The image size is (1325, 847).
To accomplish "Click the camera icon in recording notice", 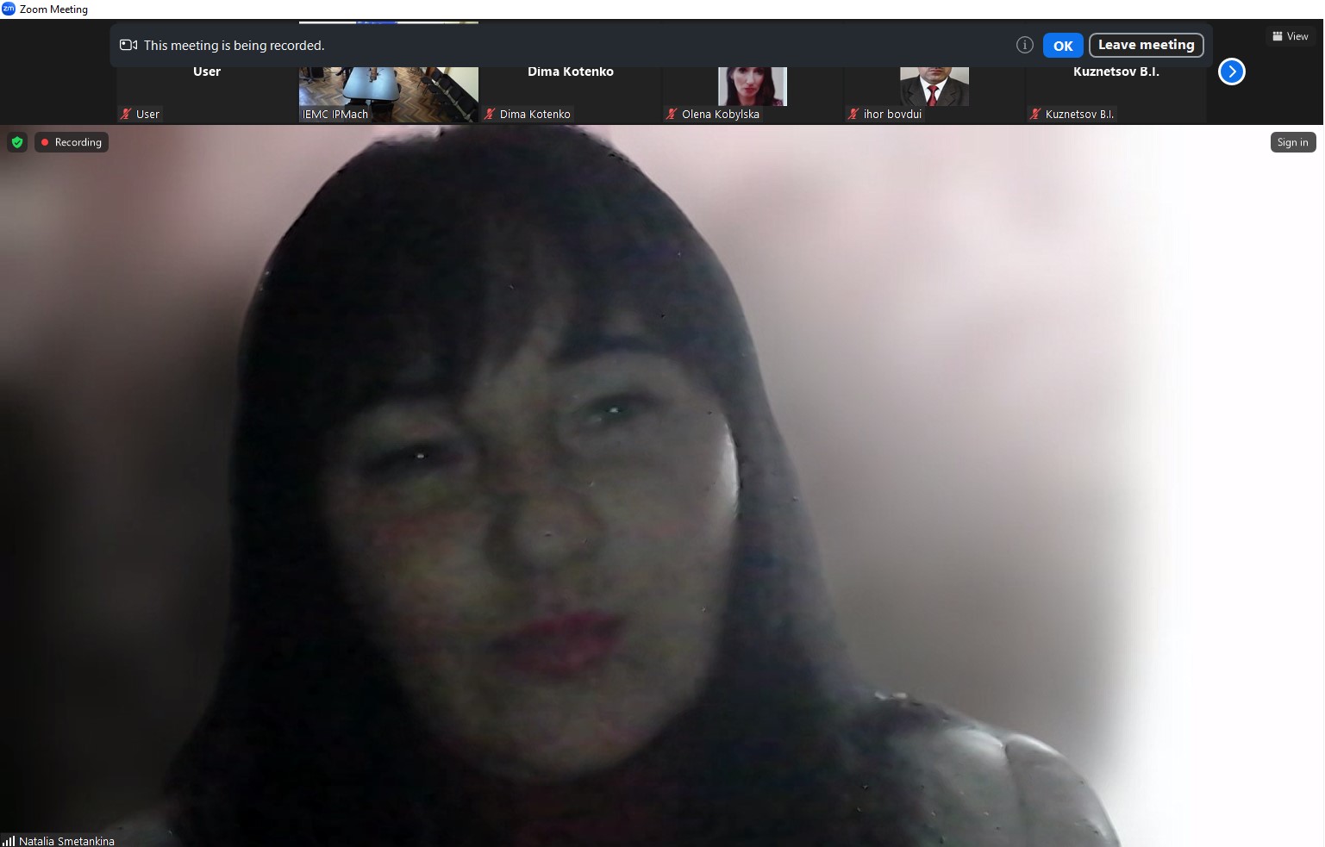I will (x=128, y=45).
